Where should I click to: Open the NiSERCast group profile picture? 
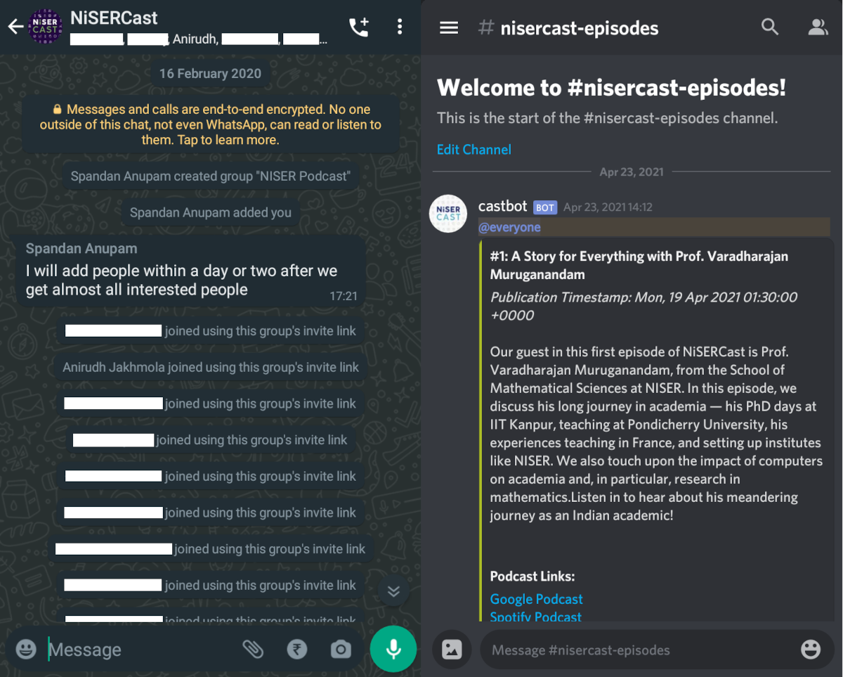pos(45,27)
